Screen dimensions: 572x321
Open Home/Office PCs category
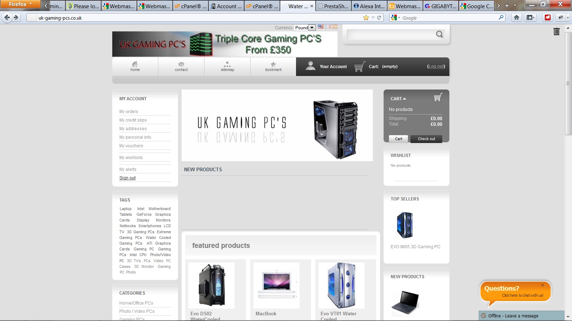tap(136, 303)
